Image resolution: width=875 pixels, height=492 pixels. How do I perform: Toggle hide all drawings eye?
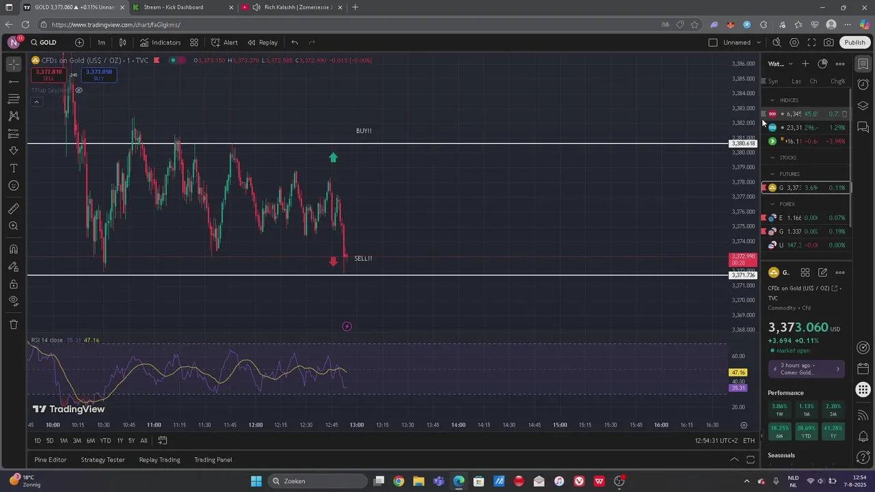pyautogui.click(x=14, y=301)
